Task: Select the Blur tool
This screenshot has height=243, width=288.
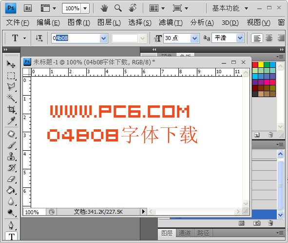Action: [11, 202]
